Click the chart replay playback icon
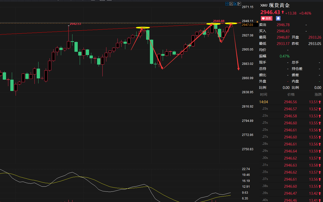Image resolution: width=323 pixels, height=202 pixels. coord(235,4)
